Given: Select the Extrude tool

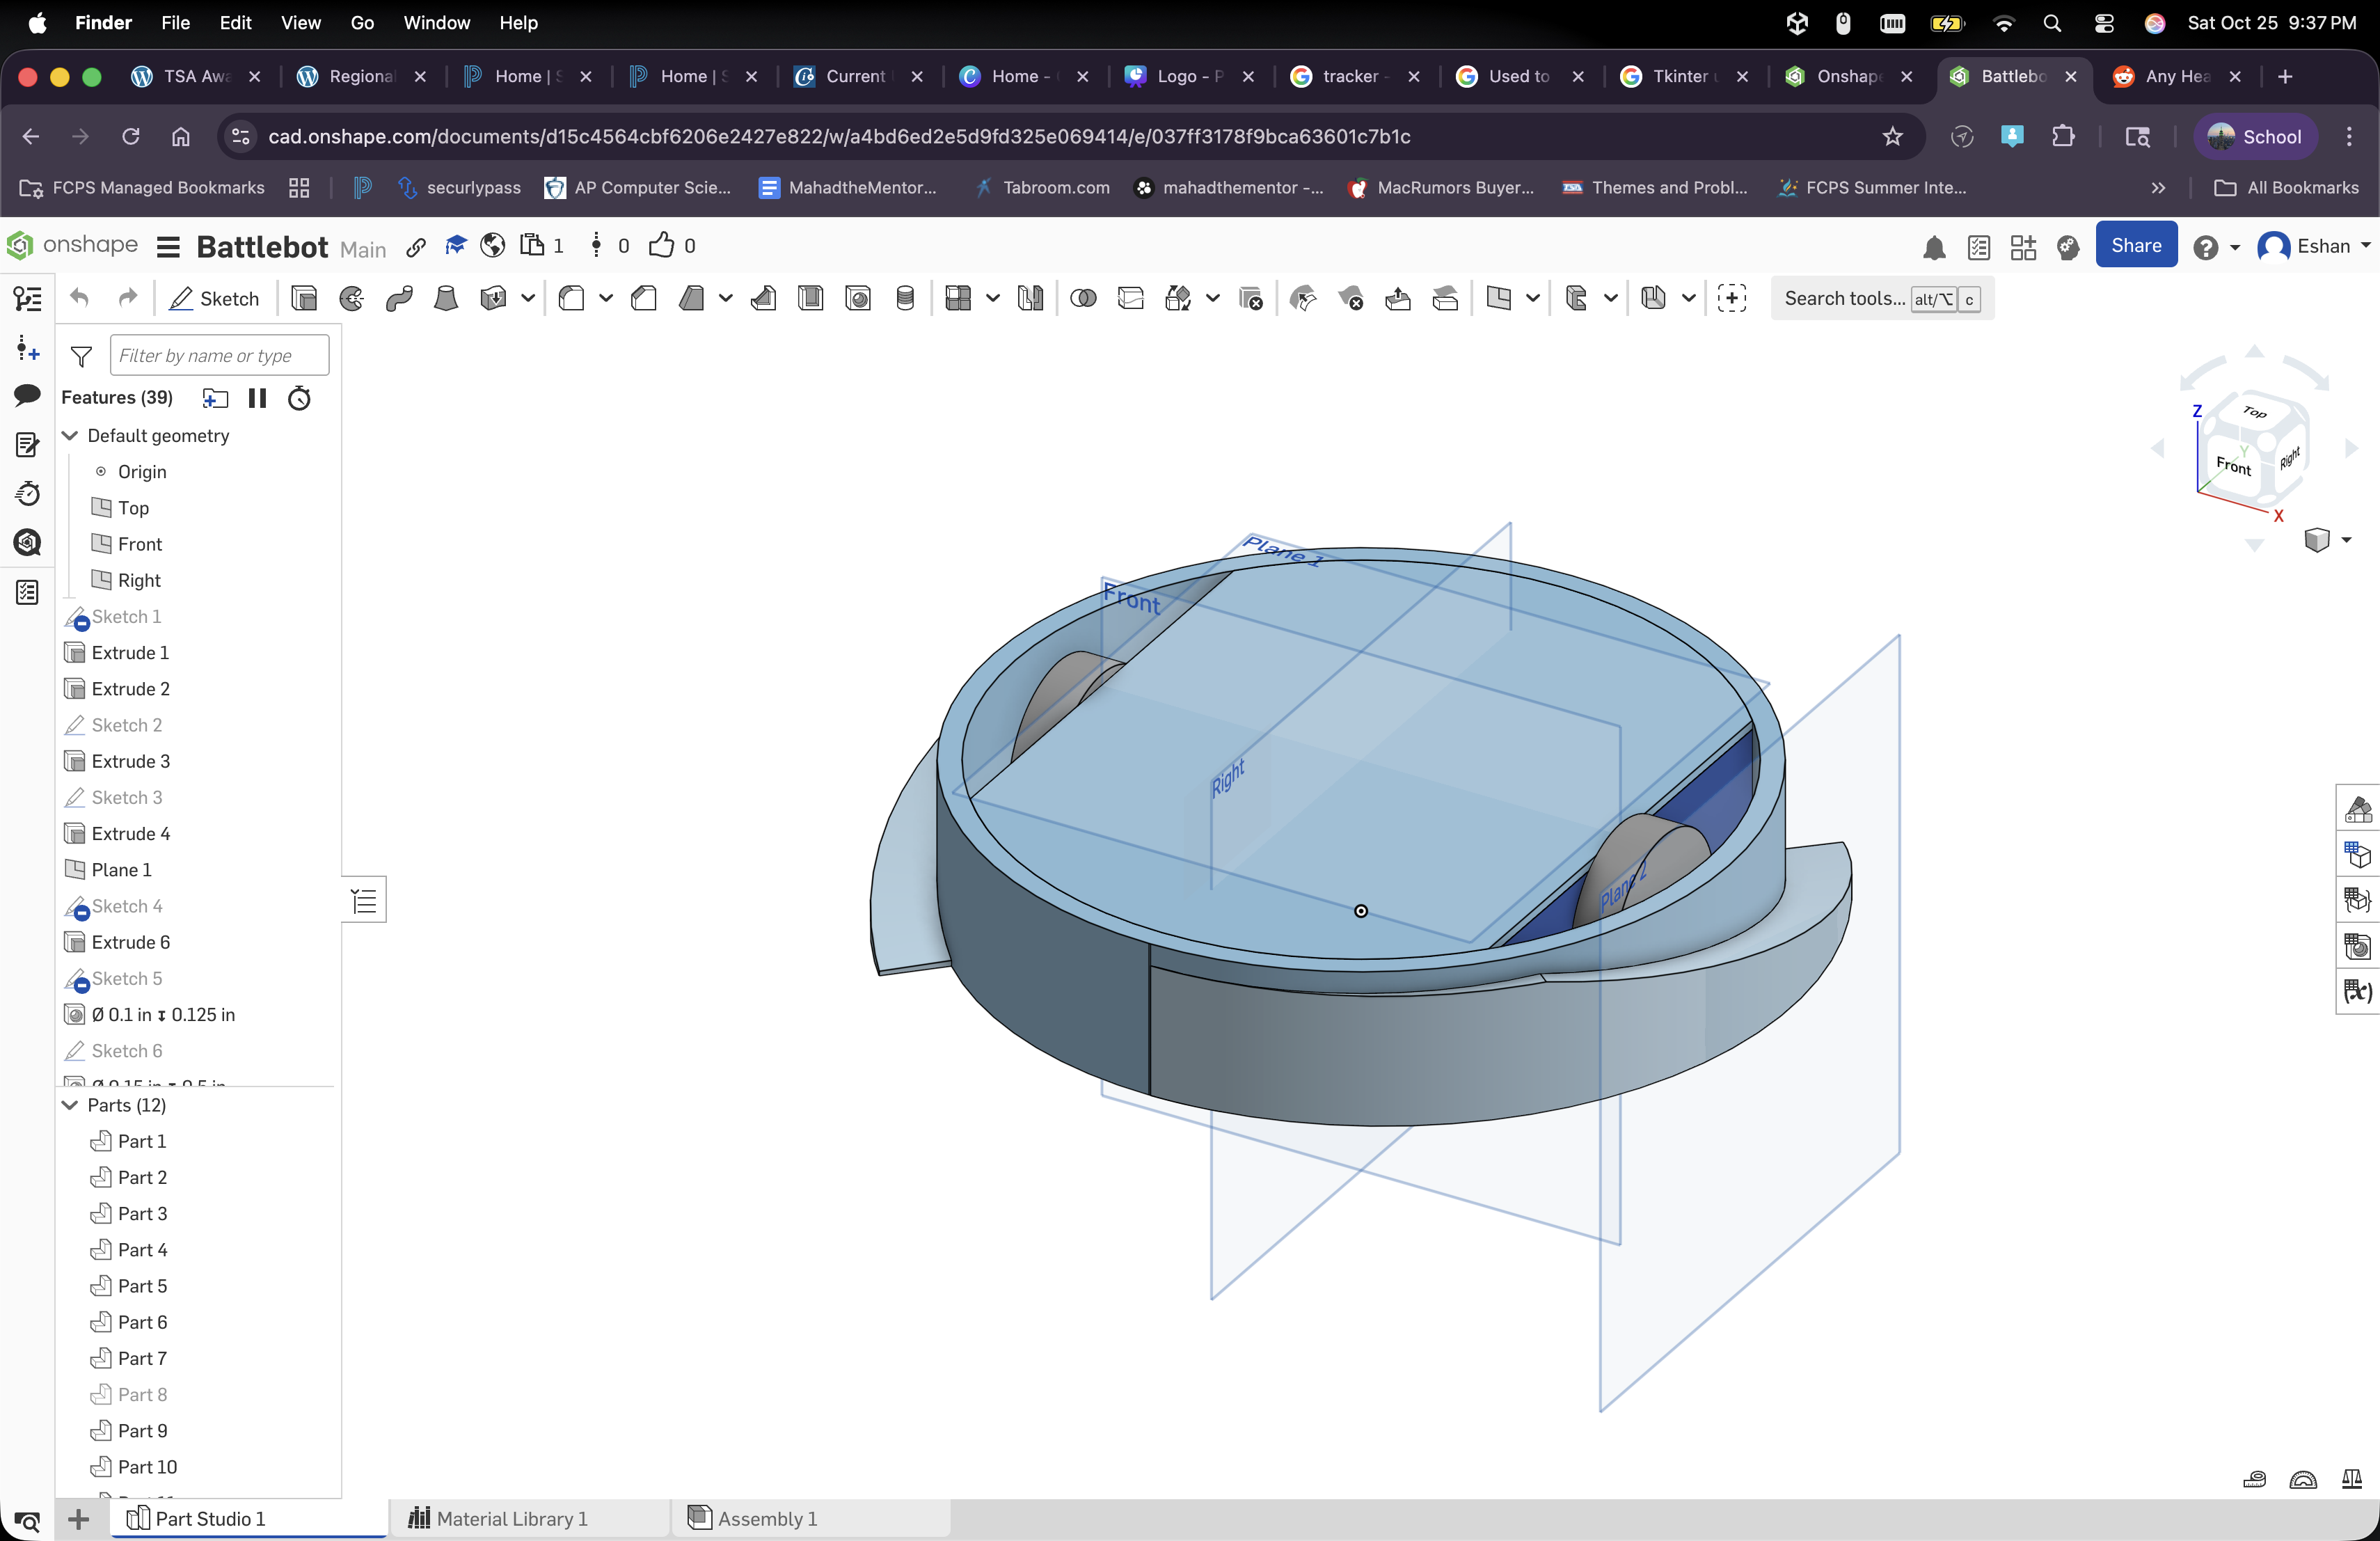Looking at the screenshot, I should pyautogui.click(x=304, y=298).
